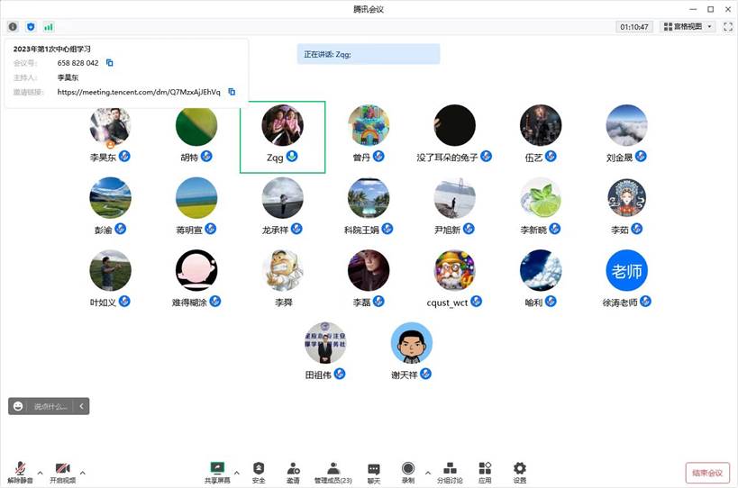The image size is (738, 488).
Task: Enter fullscreen using top-right icon
Action: coord(727,27)
